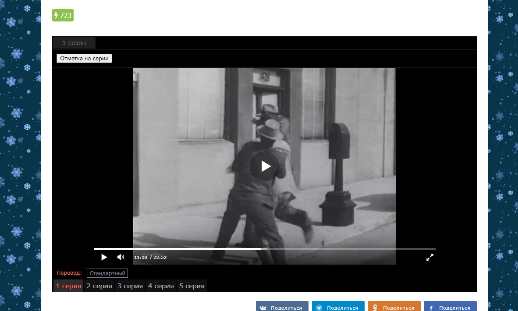Share via Facebook Поделиться button
The height and width of the screenshot is (311, 518).
[451, 306]
